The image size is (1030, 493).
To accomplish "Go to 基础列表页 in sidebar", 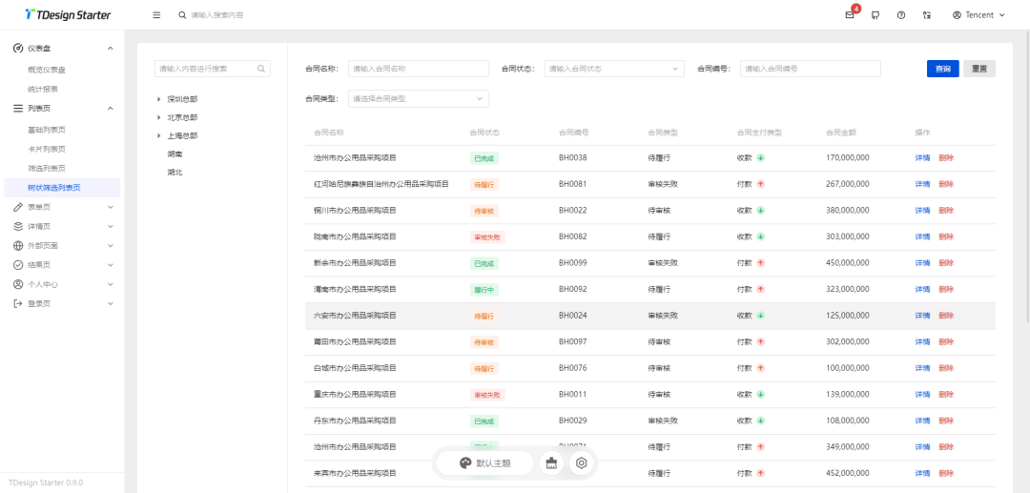I will 47,130.
